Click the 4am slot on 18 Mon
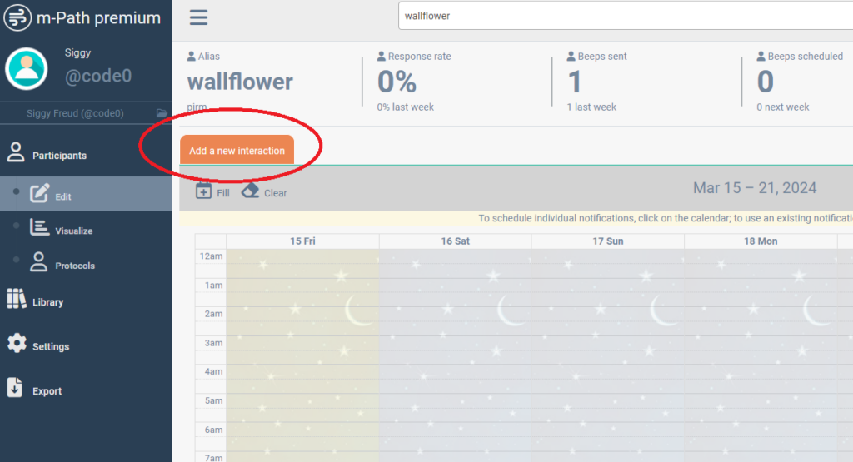853x462 pixels. (760, 372)
